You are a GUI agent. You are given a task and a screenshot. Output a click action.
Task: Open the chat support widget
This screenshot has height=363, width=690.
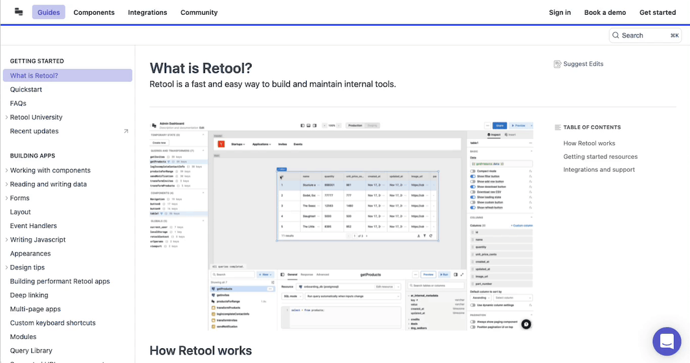(x=667, y=342)
